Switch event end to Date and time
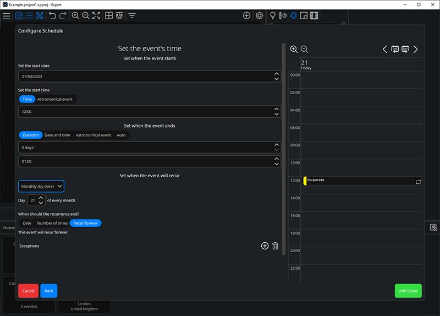 [57, 135]
